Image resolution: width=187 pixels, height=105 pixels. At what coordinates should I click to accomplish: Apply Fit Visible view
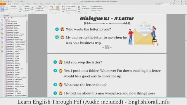(x=26, y=11)
